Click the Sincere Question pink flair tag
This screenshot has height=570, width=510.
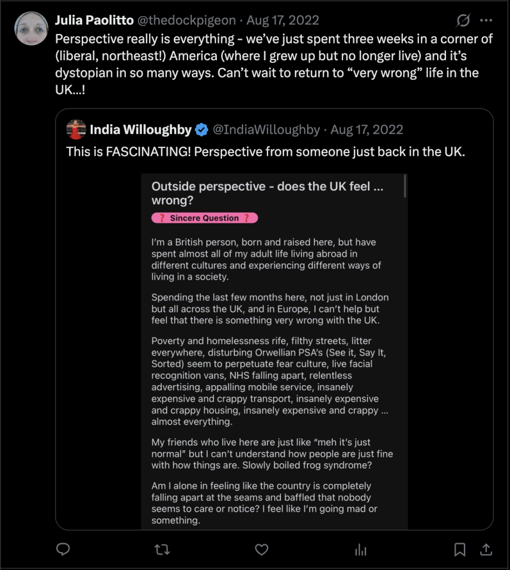pos(205,218)
